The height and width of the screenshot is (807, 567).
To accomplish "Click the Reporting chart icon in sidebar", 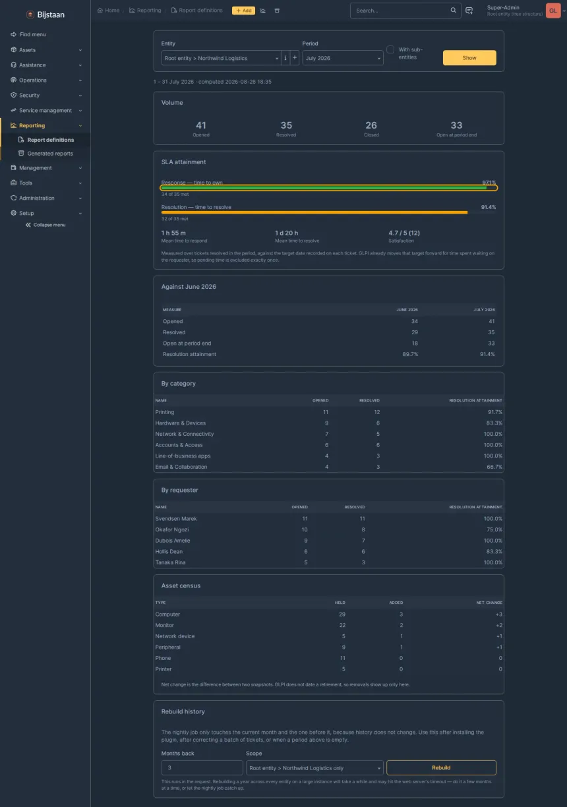I will (13, 125).
